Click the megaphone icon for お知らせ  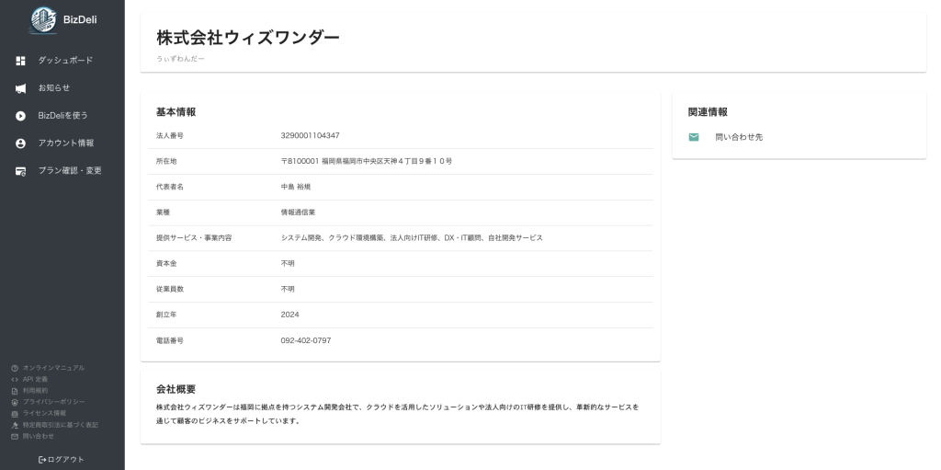pos(20,88)
